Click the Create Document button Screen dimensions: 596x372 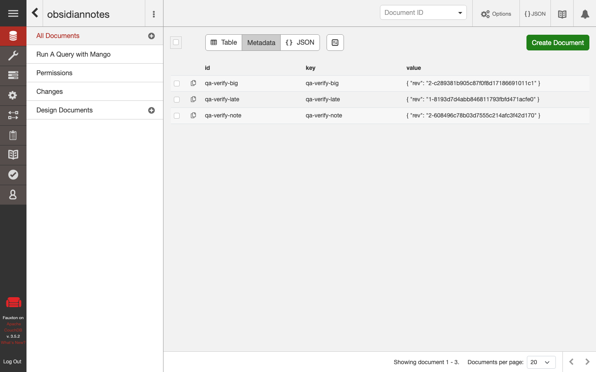click(558, 43)
